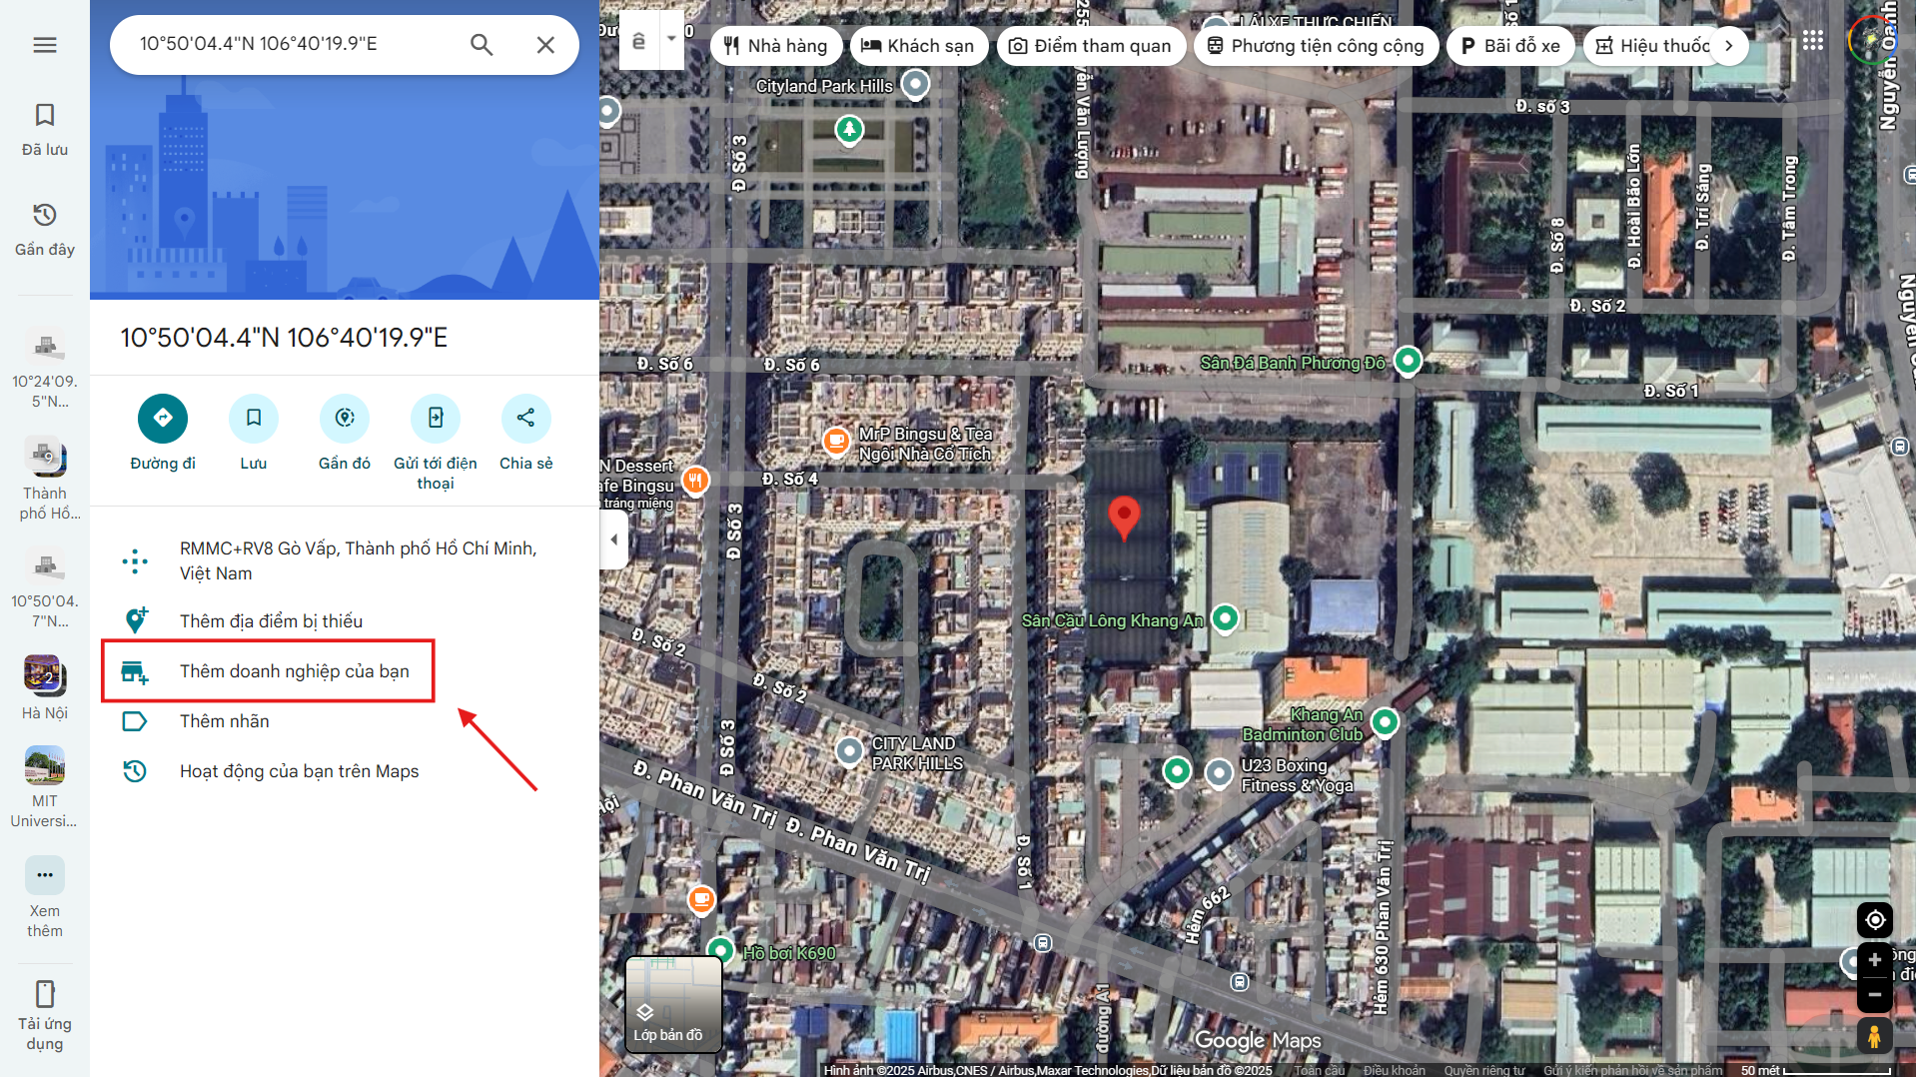Toggle the Lớp bản đồ layer thumbnail

point(672,1003)
